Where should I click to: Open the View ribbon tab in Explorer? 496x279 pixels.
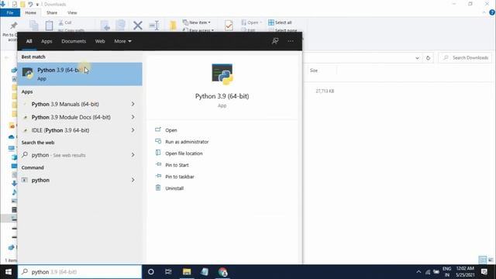click(x=72, y=12)
